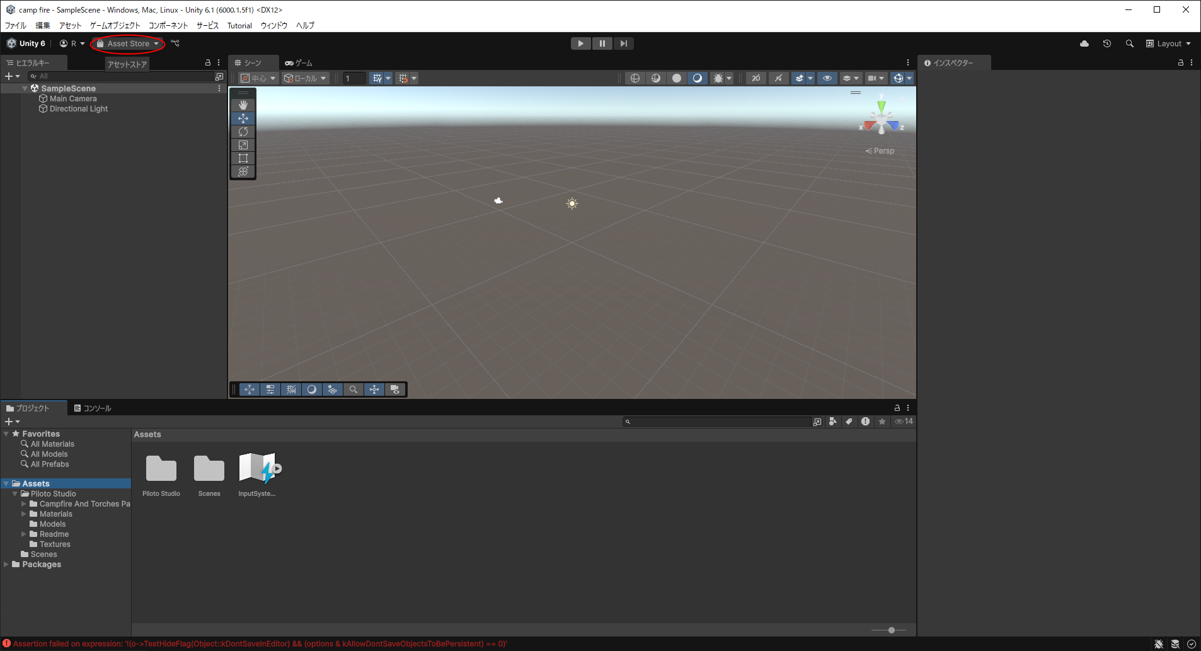
Task: Filter project search by type icon
Action: click(x=833, y=422)
